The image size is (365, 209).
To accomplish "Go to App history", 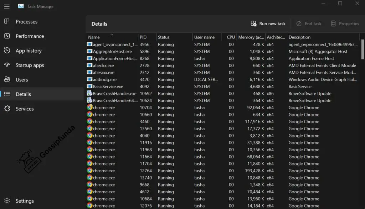I will tap(42, 51).
